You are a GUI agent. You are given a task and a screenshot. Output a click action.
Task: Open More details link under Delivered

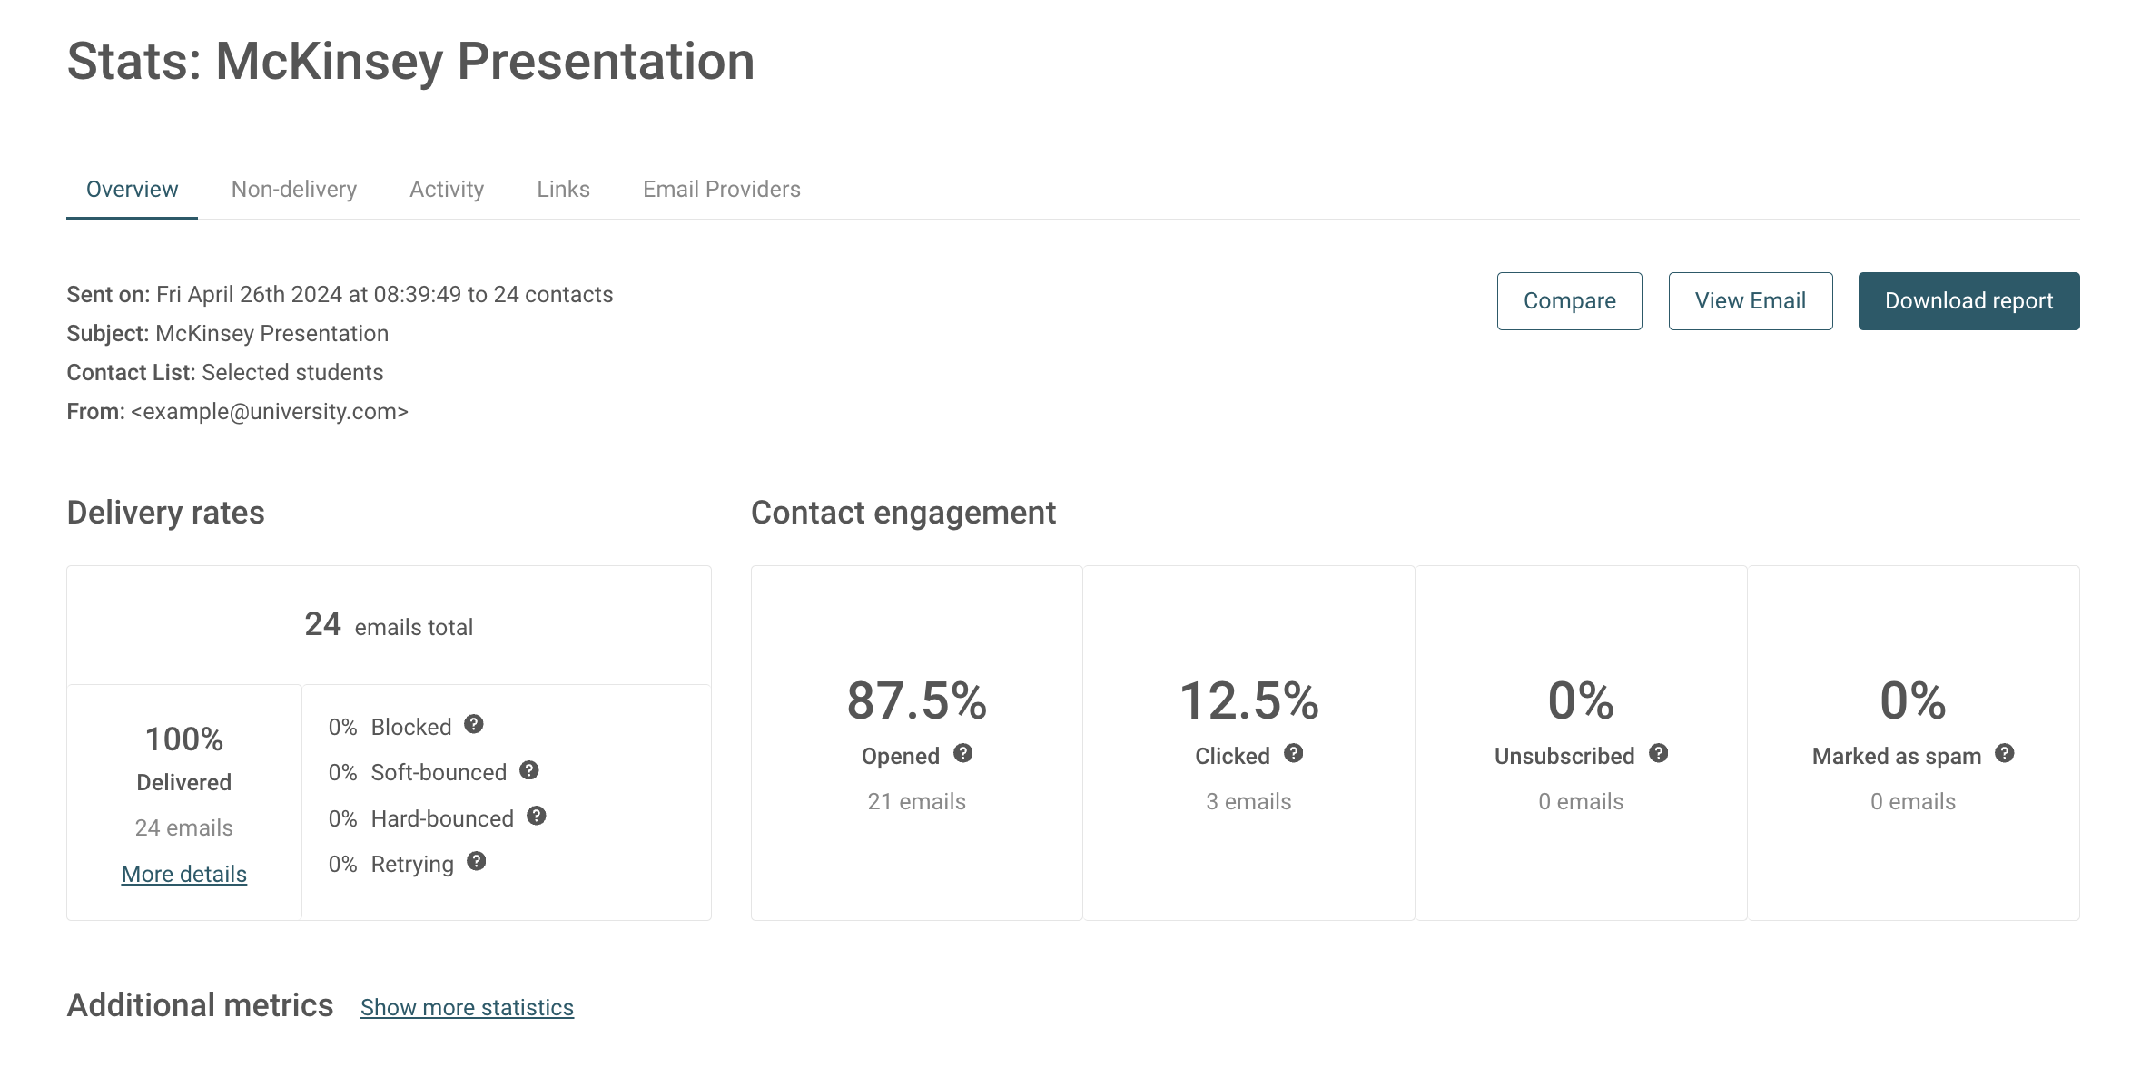(x=184, y=874)
